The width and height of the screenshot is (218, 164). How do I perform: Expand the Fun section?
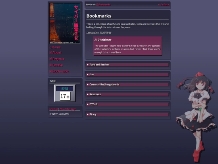[x=128, y=75]
